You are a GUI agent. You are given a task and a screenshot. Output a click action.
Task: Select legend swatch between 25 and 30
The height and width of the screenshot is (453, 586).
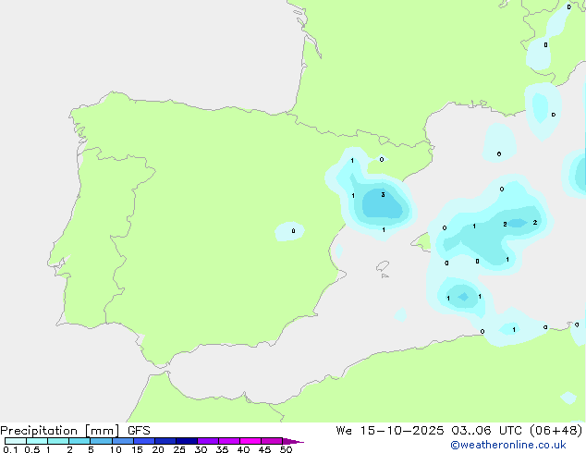point(187,441)
